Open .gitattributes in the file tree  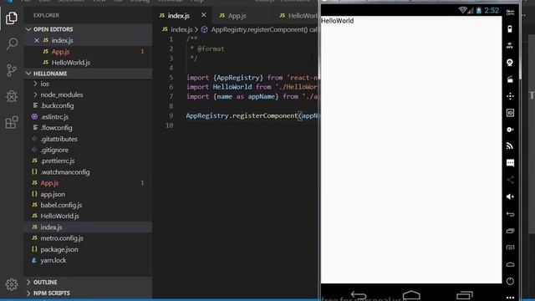pos(89,139)
